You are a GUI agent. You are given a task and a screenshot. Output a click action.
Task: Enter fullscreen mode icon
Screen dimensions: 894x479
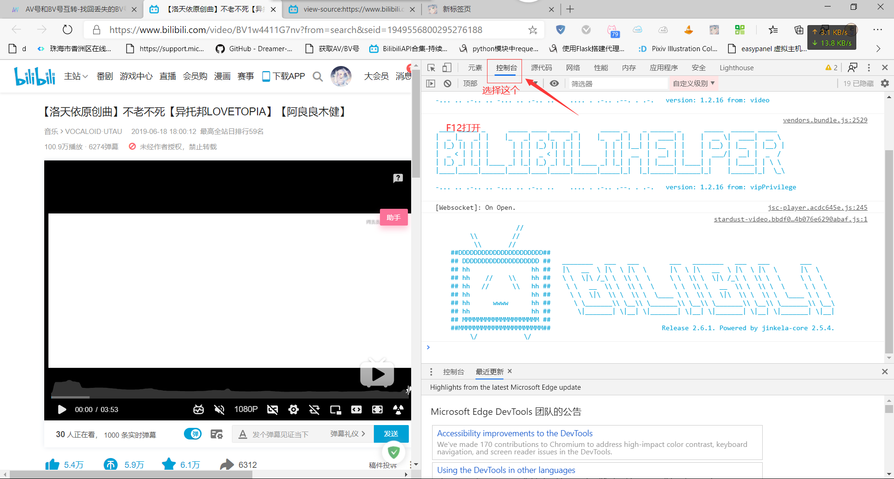[398, 410]
